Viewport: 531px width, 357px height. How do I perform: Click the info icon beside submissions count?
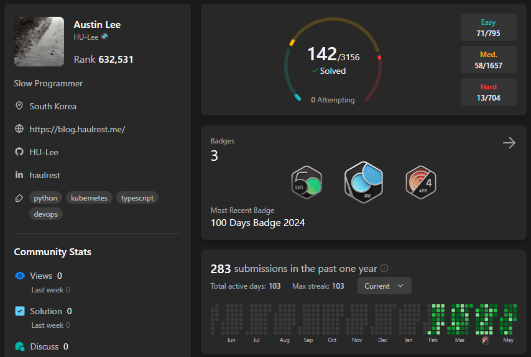[x=384, y=269]
